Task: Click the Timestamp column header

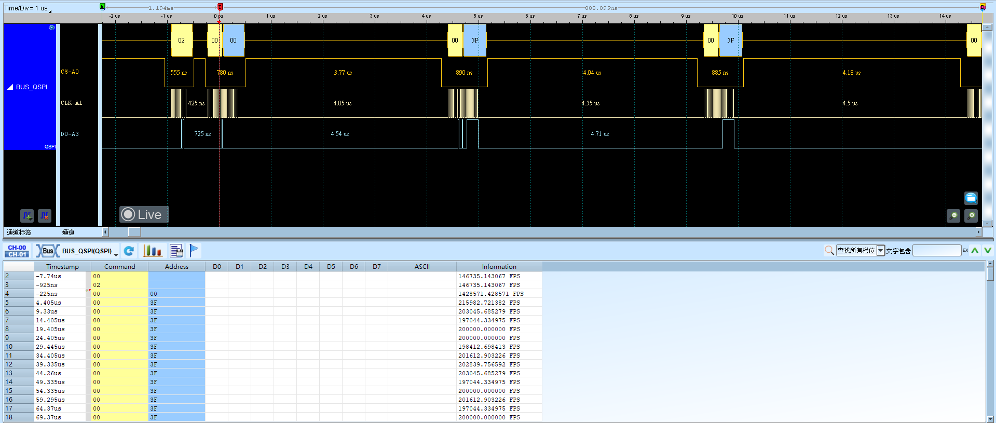Action: tap(62, 267)
